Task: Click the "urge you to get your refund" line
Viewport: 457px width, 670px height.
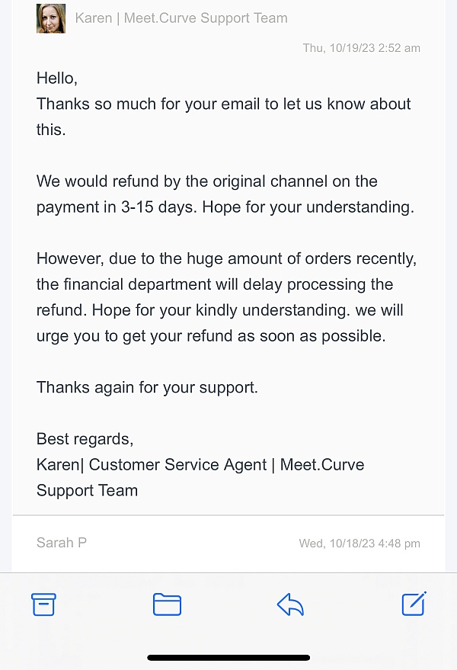Action: (211, 336)
